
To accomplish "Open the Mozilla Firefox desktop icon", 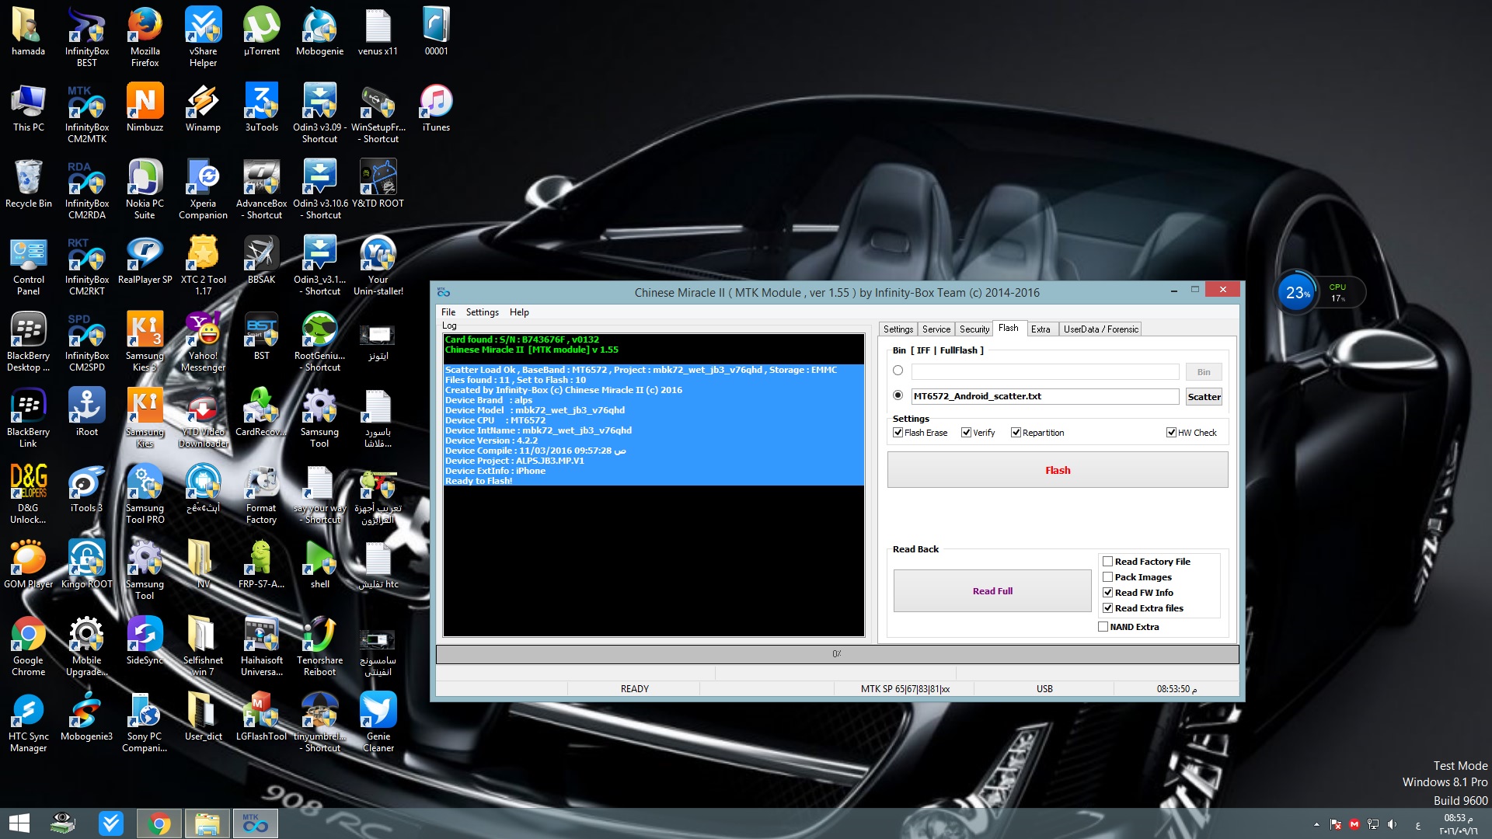I will [145, 37].
